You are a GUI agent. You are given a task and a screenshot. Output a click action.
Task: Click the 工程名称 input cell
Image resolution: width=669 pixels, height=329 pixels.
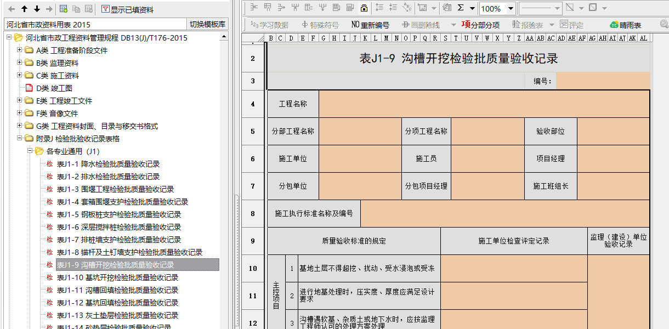pyautogui.click(x=484, y=104)
